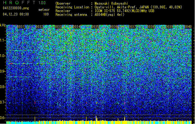The height and width of the screenshot is (124, 195).
Task: Click the 0031 time marker
Action: point(21,27)
